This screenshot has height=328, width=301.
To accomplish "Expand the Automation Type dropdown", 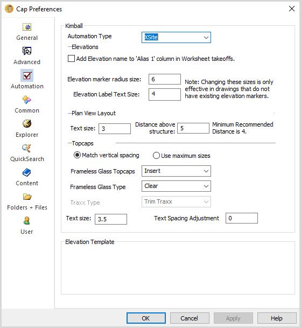I will click(176, 38).
